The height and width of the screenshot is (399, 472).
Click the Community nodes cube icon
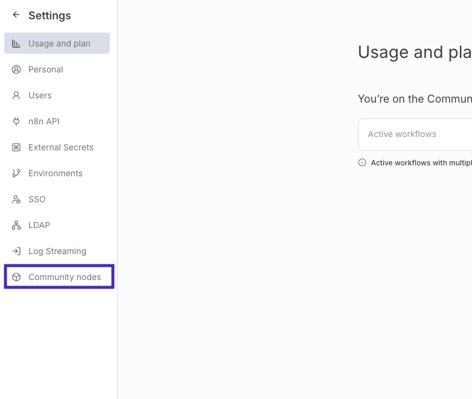tap(16, 277)
